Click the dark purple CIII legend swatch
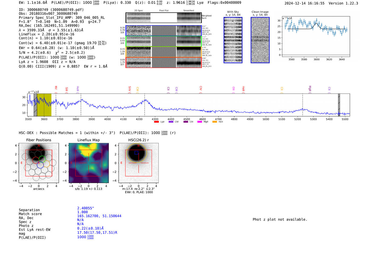377x256 pixels. coord(186,122)
